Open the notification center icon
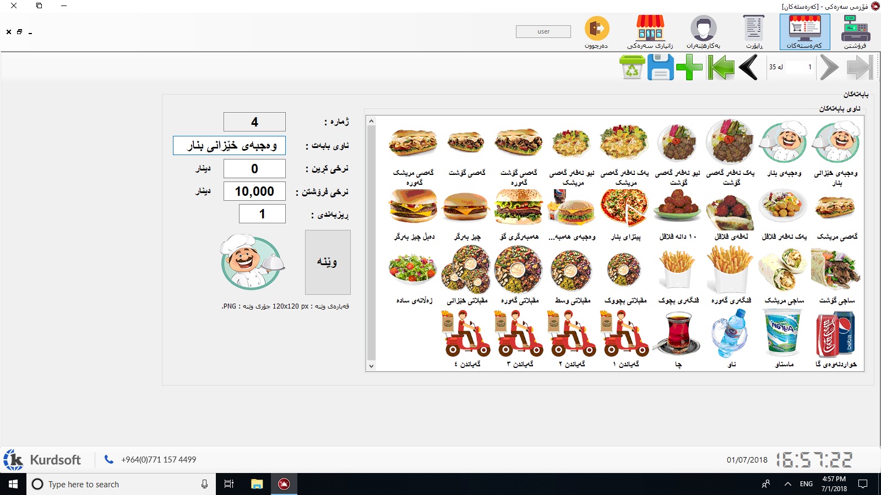Screen dimensions: 881x495 pos(863,484)
